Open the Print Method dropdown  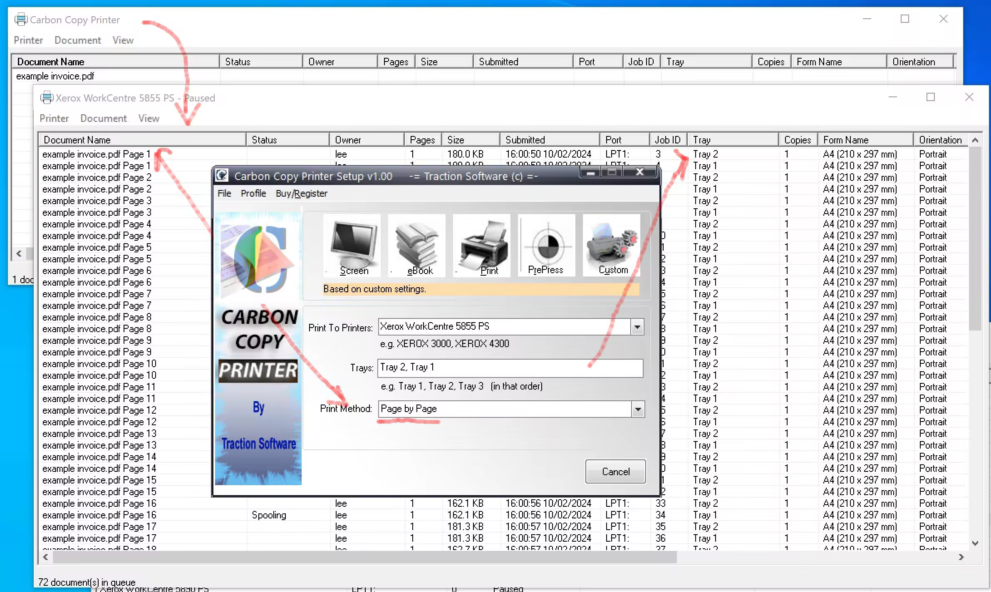tap(637, 409)
